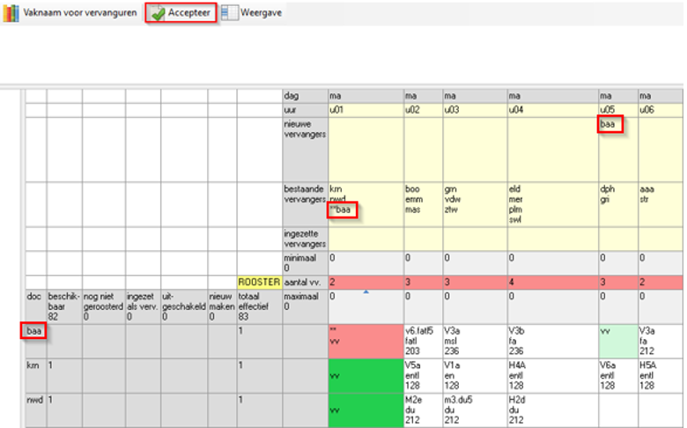Select the u03 hour column header
Viewport: 687px width, 428px height.
click(x=474, y=109)
